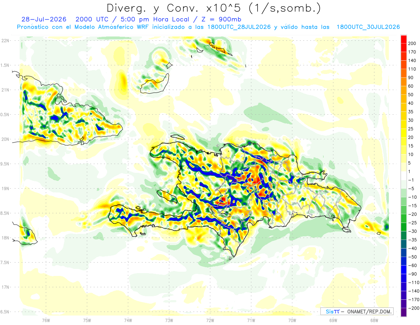Viewport: 420px width, 325px height.
Task: Click the legend value "-40"
Action: click(412, 249)
